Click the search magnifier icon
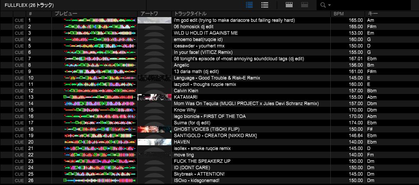The image size is (419, 185). pyautogui.click(x=323, y=5)
